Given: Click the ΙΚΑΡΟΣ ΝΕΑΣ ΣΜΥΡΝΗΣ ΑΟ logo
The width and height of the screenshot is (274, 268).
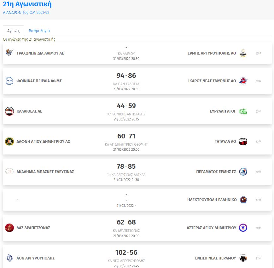Looking at the screenshot, I should 243,81.
